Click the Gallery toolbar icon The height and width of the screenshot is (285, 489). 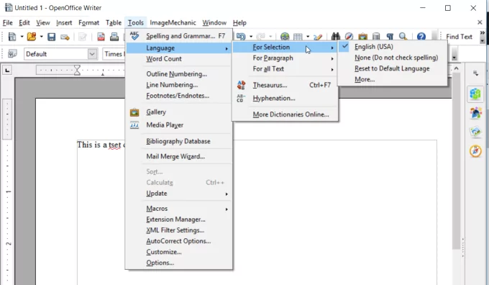[362, 37]
